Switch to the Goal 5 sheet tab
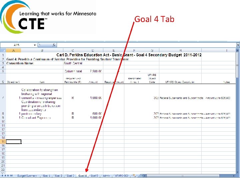240x180 pixels. click(x=94, y=176)
